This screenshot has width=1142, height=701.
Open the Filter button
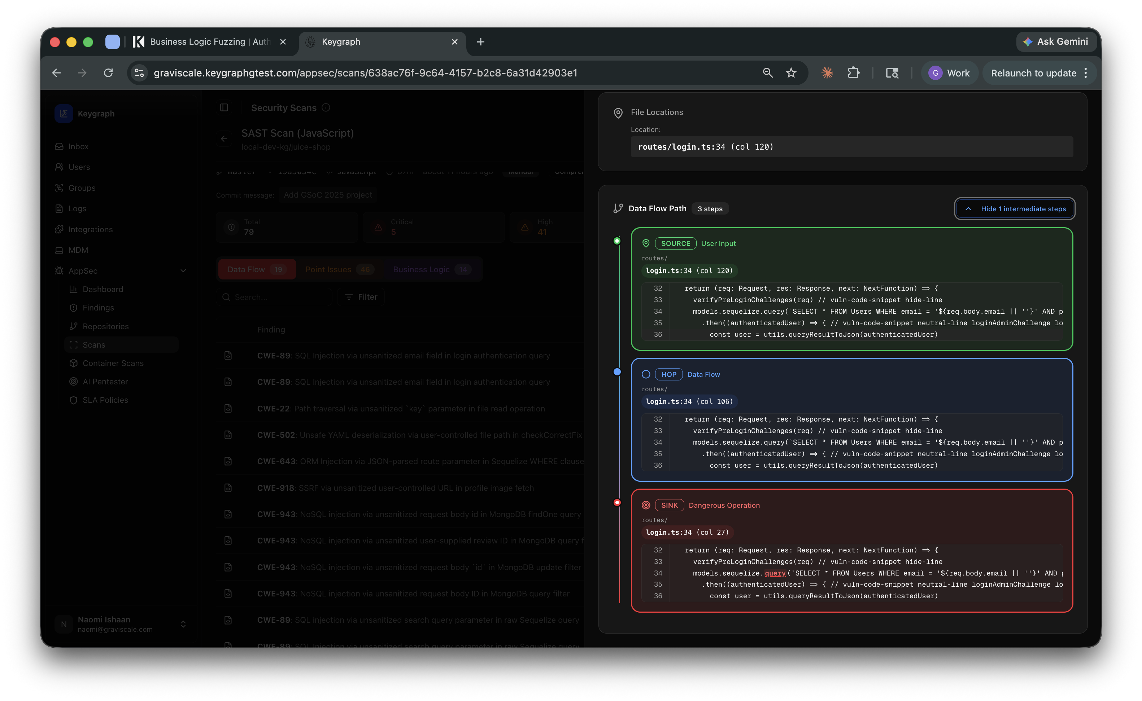pos(361,297)
